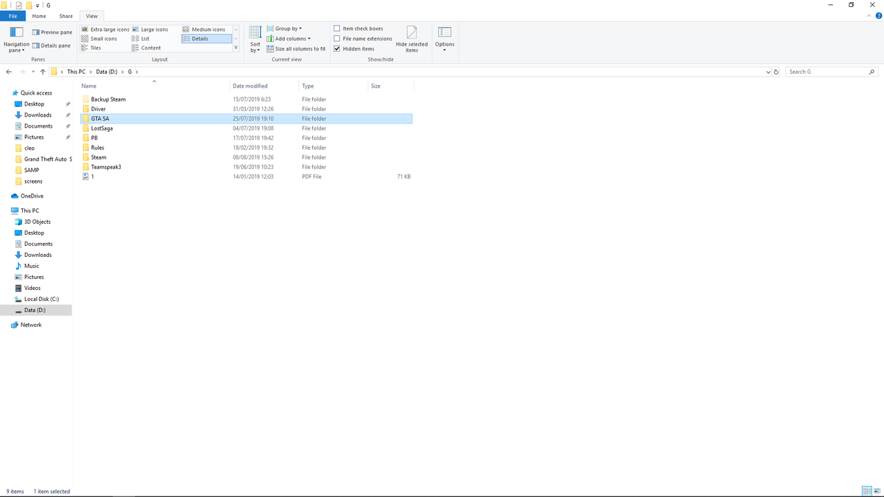Image resolution: width=884 pixels, height=497 pixels.
Task: Click Hide selected items
Action: point(412,39)
